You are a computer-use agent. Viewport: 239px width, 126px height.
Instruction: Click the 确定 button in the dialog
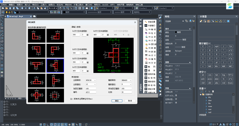click(117, 101)
